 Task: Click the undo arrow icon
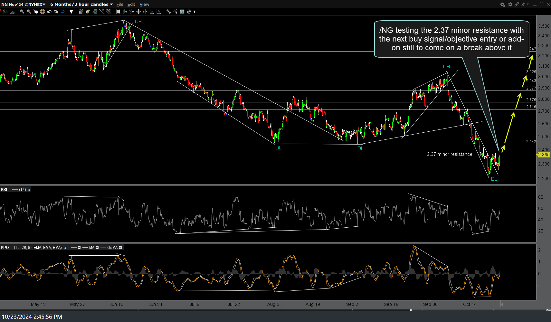pyautogui.click(x=49, y=12)
